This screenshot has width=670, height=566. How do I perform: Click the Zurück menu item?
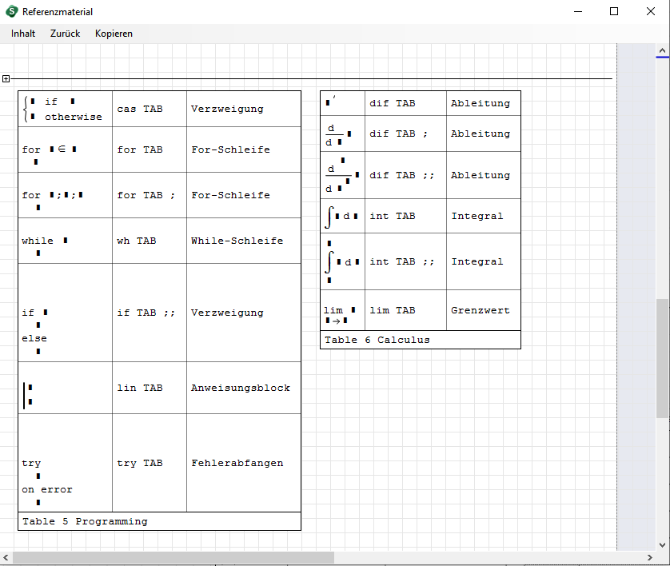click(65, 34)
